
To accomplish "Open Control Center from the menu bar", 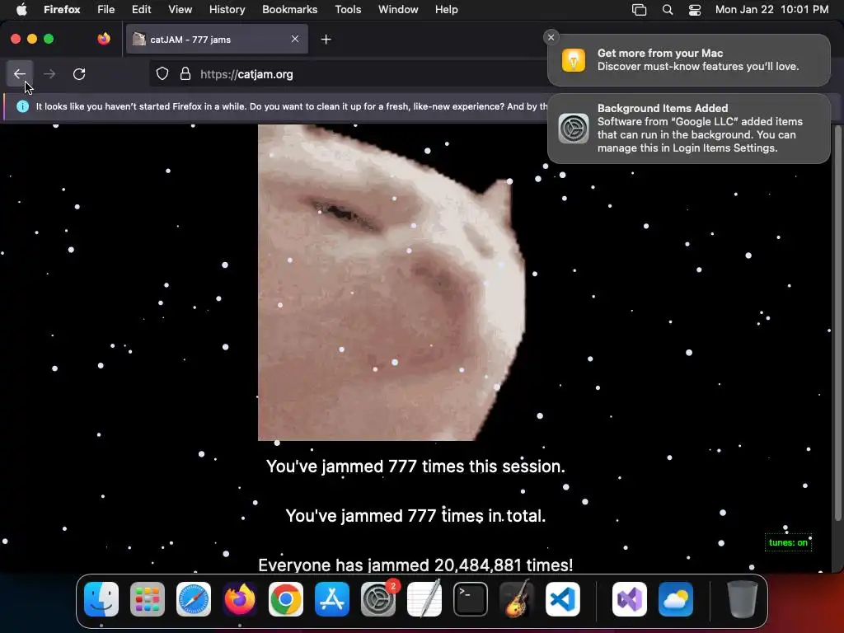I will pos(695,9).
